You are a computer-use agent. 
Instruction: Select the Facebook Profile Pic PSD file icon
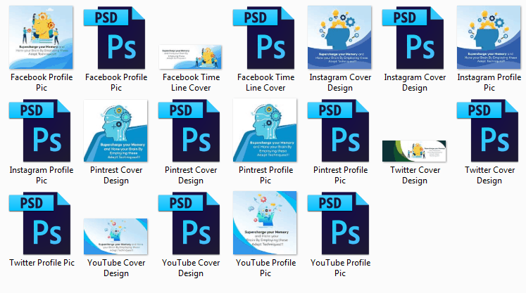click(114, 38)
